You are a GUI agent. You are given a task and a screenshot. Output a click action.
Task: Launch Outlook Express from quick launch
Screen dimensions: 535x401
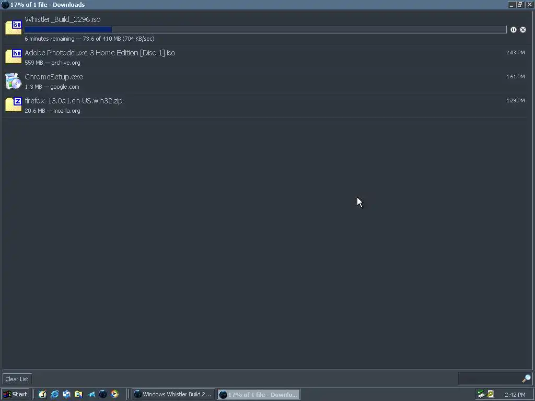click(x=66, y=394)
